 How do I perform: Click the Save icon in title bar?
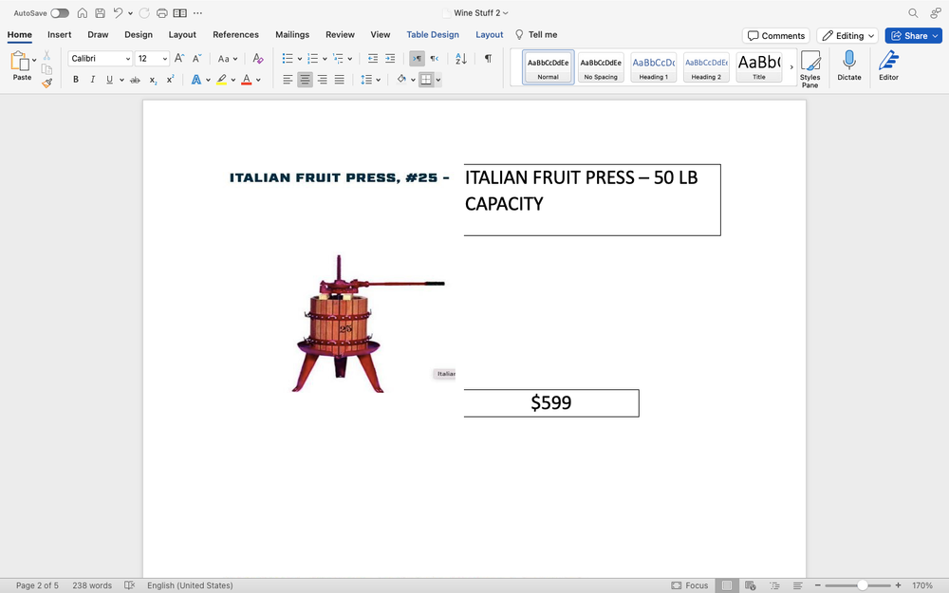point(100,13)
